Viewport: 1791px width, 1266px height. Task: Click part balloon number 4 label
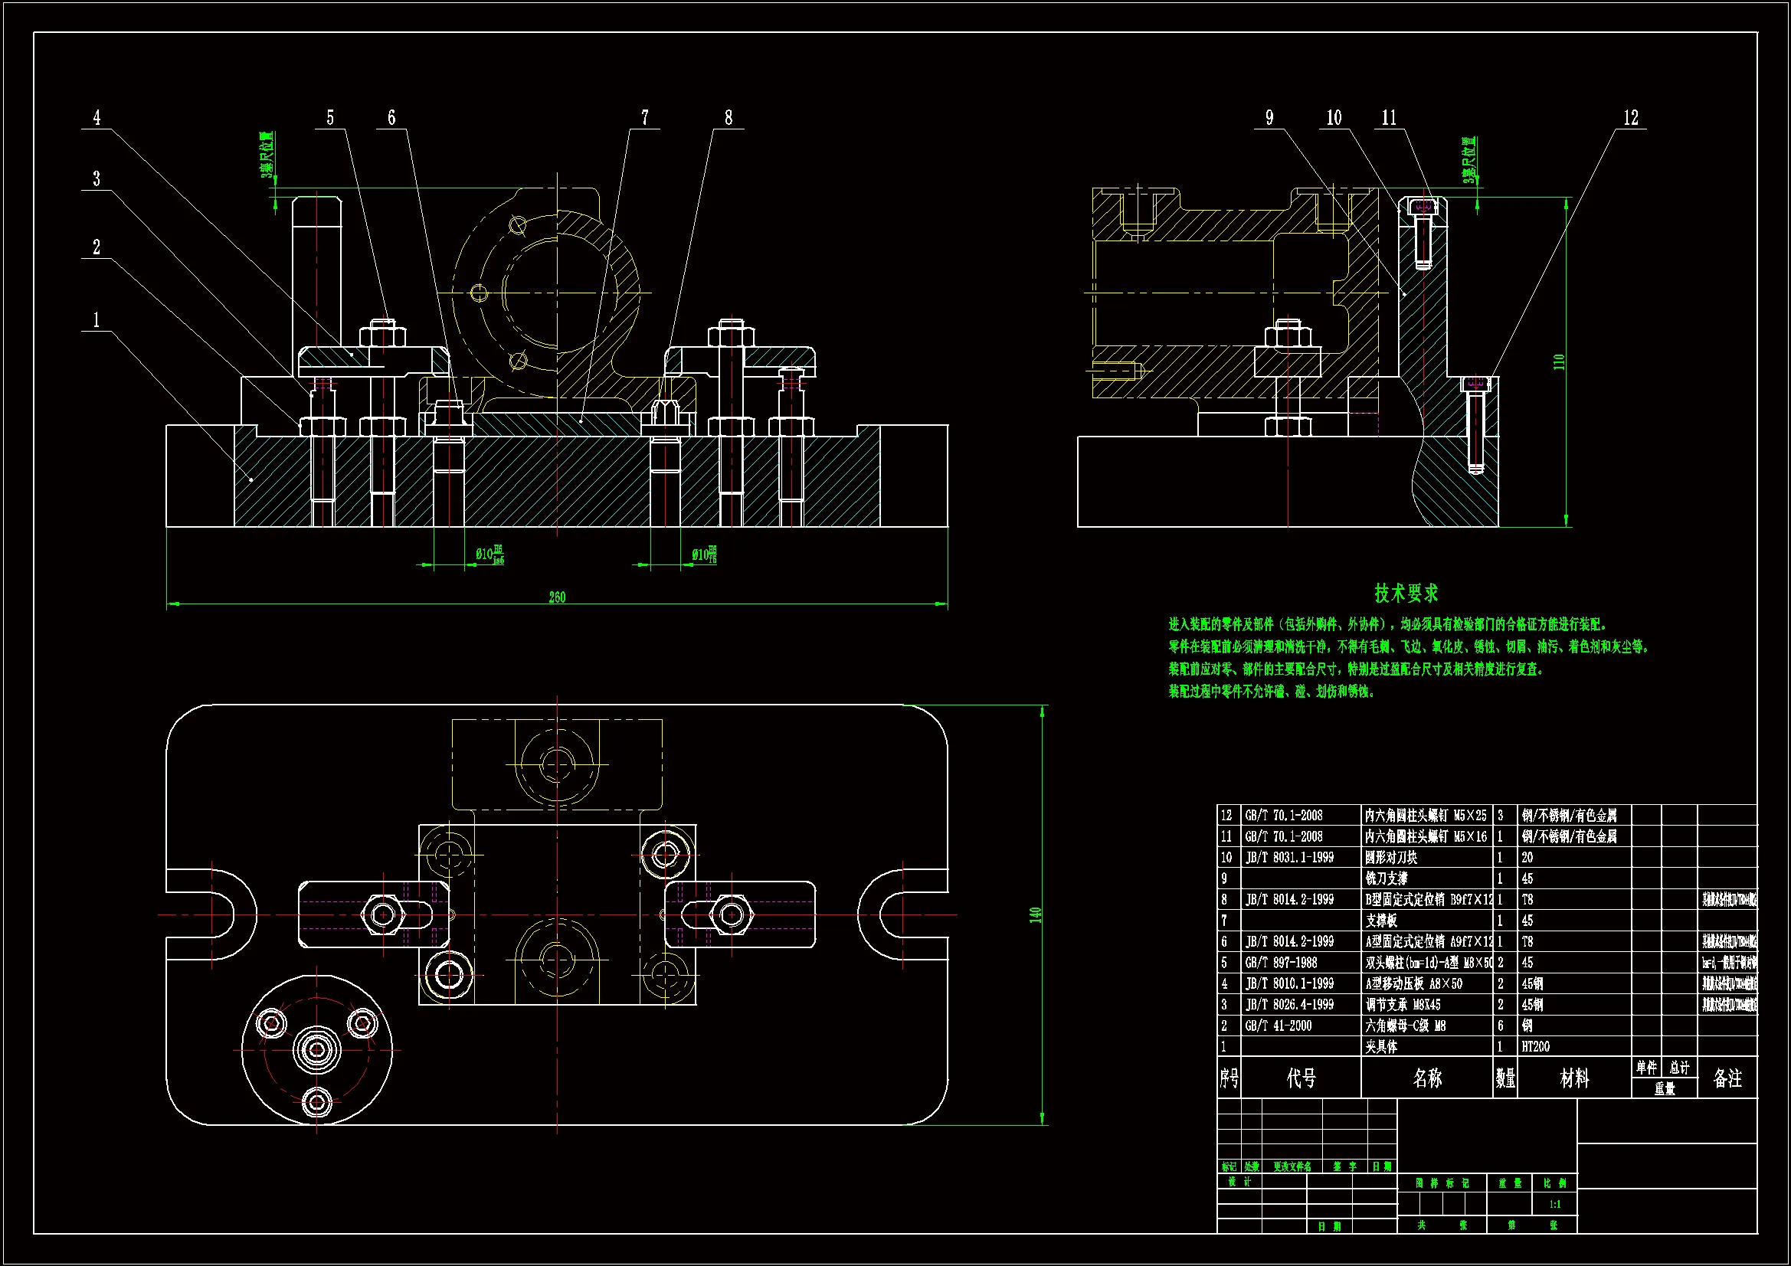click(x=97, y=118)
